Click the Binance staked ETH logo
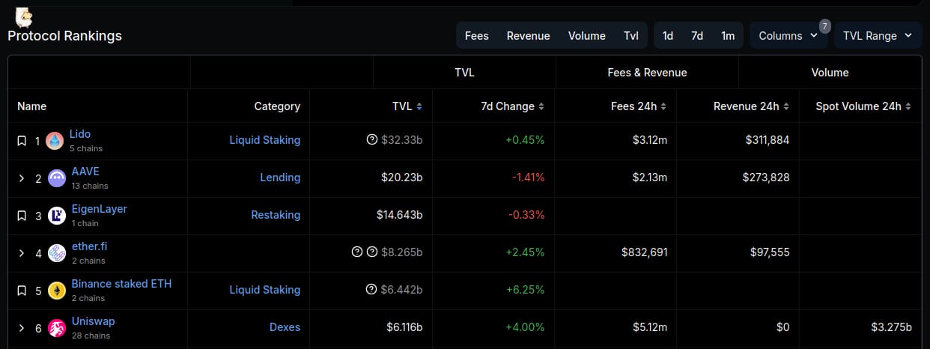 pyautogui.click(x=56, y=291)
